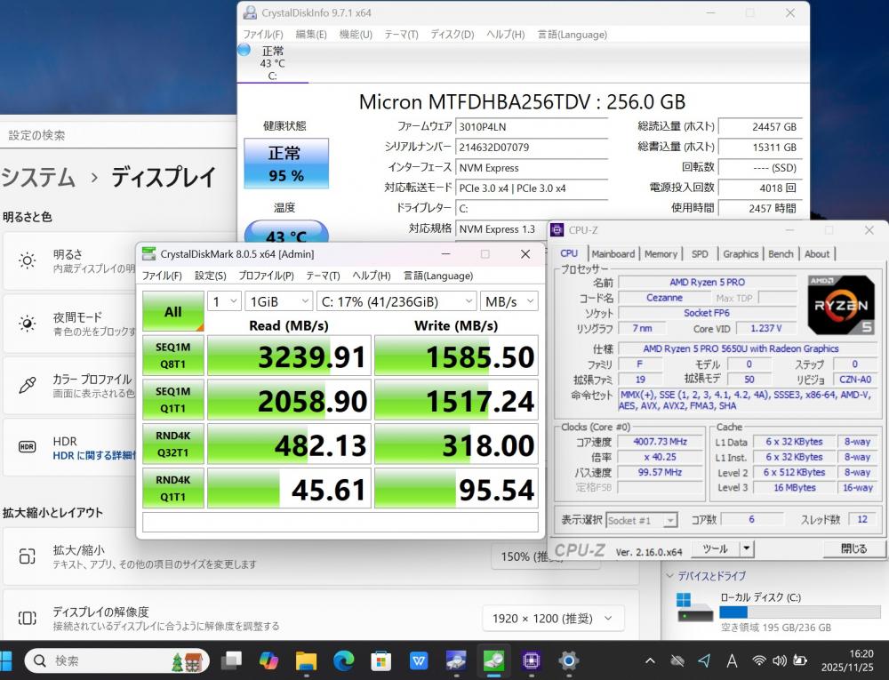Open Microsoft Store taskbar icon
889x680 pixels.
(380, 660)
